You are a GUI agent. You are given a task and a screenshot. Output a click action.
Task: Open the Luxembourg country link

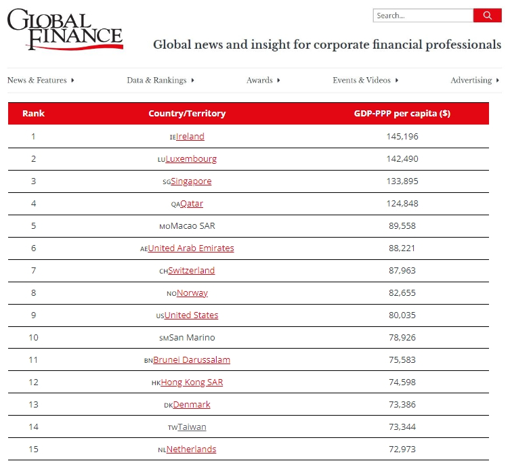pyautogui.click(x=191, y=159)
